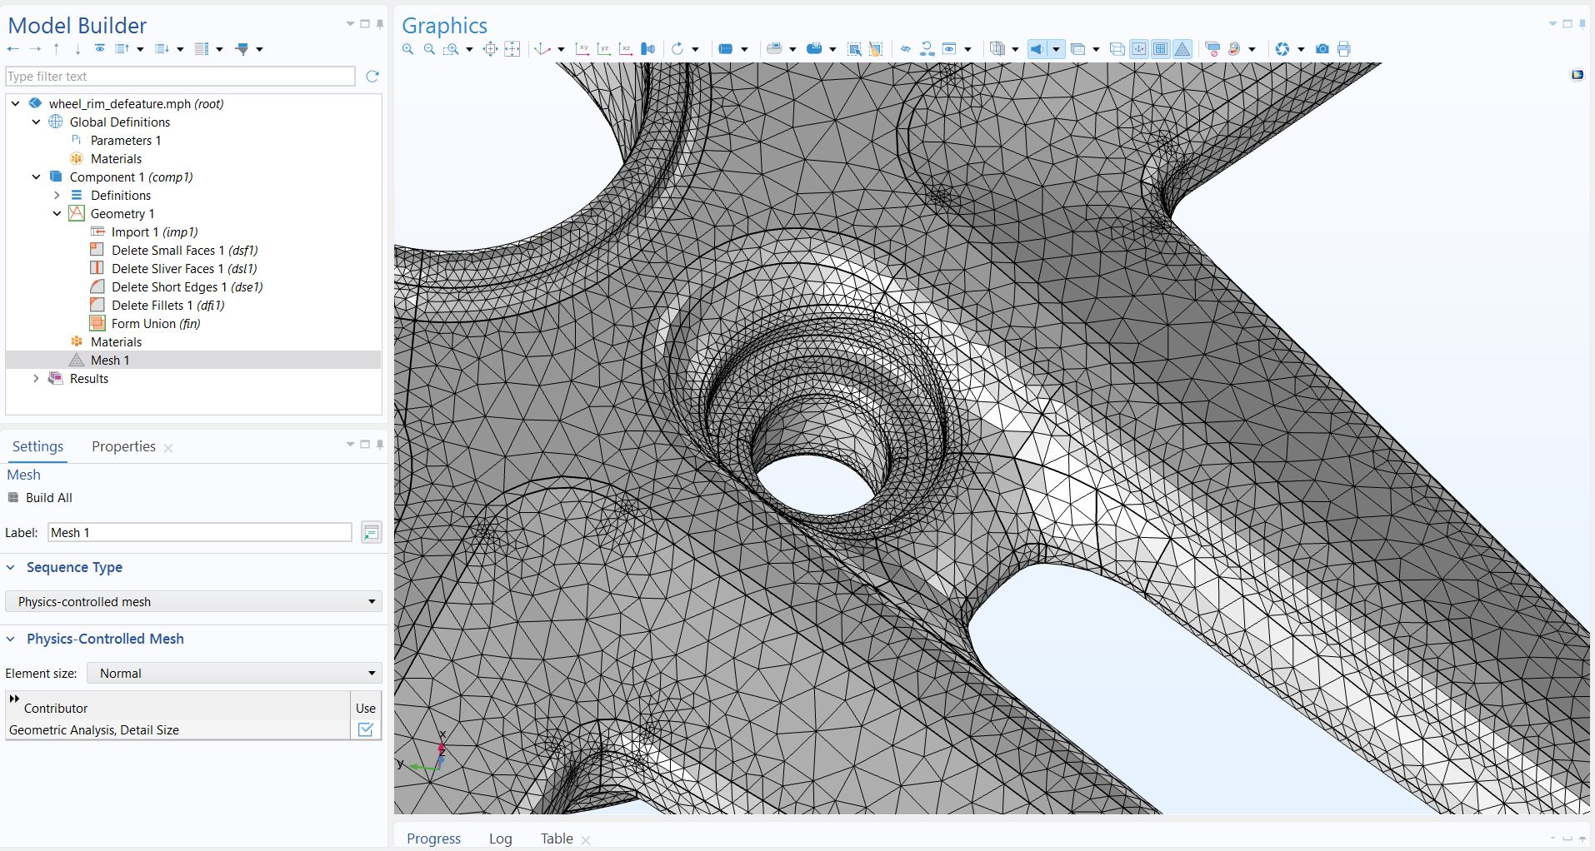The height and width of the screenshot is (851, 1595).
Task: Close the Properties tab
Action: click(x=168, y=448)
